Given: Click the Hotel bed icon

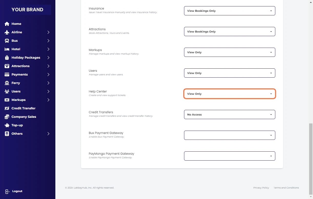Looking at the screenshot, I should (x=7, y=49).
